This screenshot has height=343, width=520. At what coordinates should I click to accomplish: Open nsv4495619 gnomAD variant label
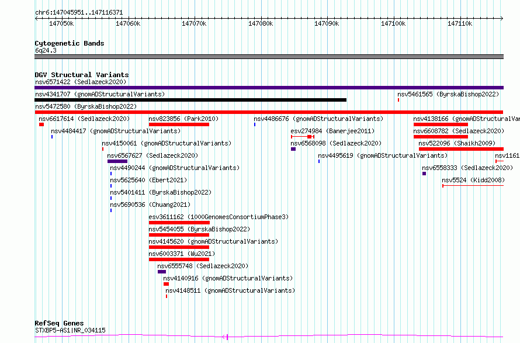pos(383,155)
